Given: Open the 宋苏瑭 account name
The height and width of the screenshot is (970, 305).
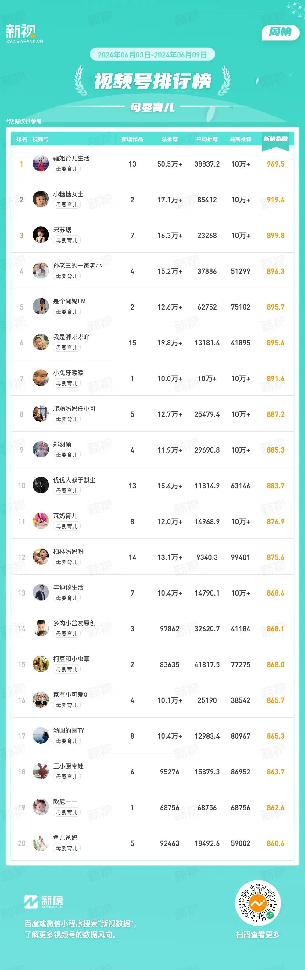Looking at the screenshot, I should click(x=62, y=230).
